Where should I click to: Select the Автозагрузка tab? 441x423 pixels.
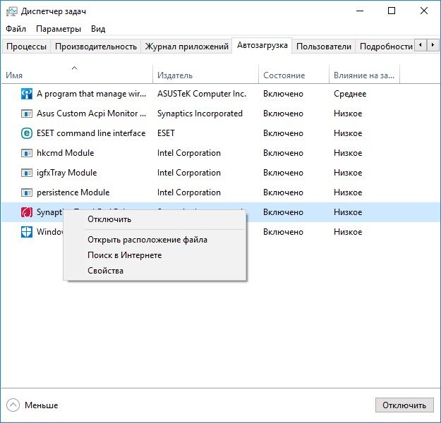(262, 45)
